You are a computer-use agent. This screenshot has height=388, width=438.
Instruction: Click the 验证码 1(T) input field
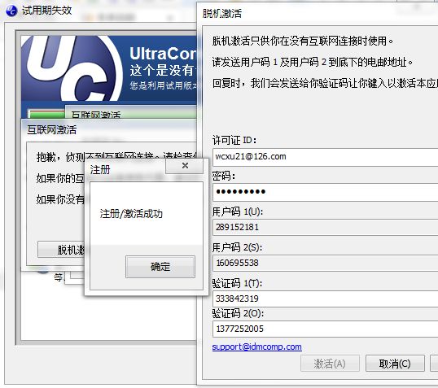325,299
